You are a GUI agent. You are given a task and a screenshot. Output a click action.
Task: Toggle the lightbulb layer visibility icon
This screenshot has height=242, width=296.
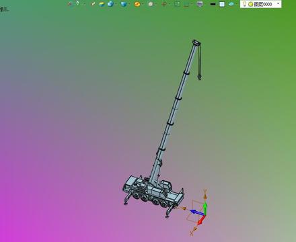(x=244, y=4)
